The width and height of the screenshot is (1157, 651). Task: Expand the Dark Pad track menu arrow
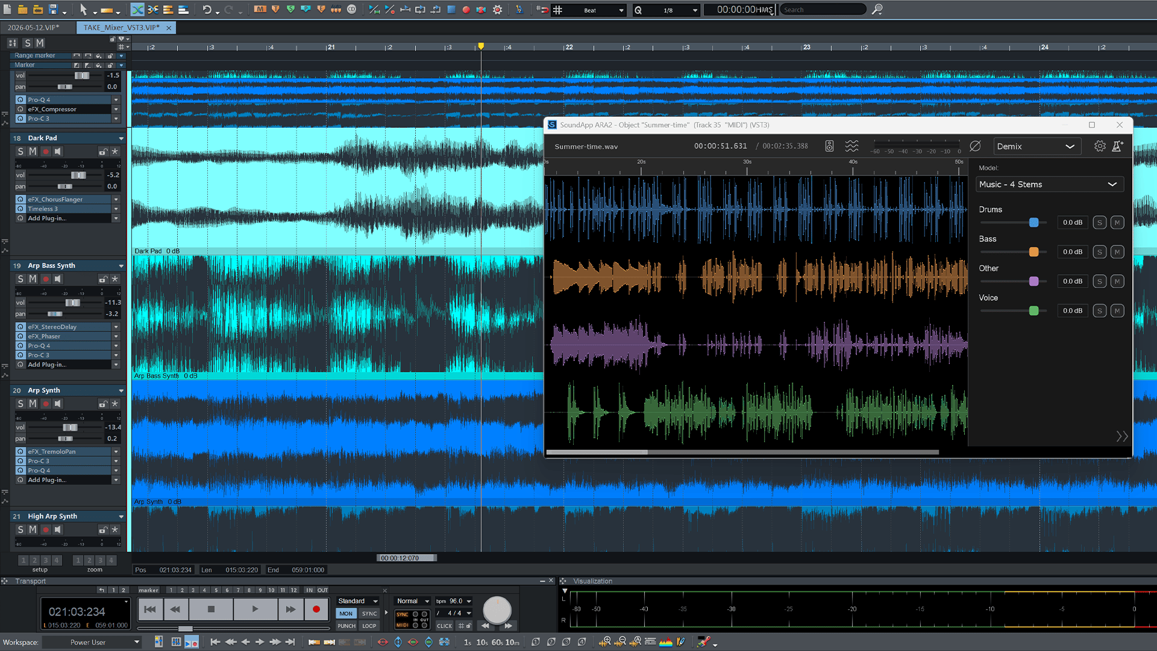click(x=121, y=139)
